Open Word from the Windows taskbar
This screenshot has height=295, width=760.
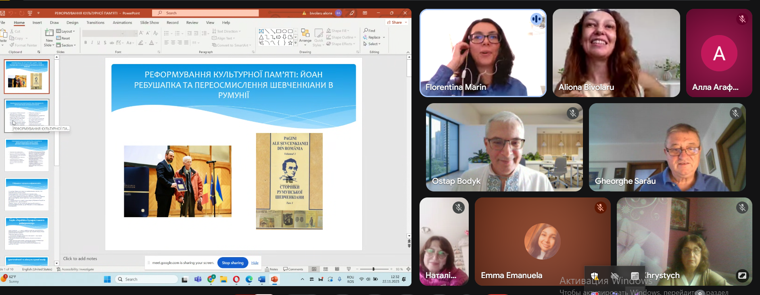pyautogui.click(x=262, y=279)
